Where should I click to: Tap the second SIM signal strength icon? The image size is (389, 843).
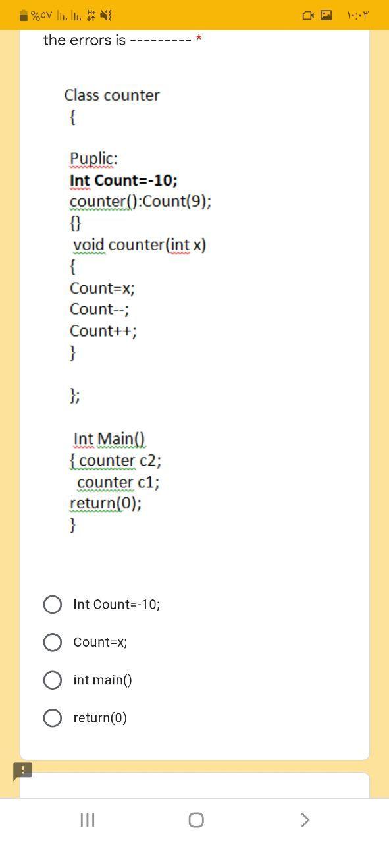point(76,16)
